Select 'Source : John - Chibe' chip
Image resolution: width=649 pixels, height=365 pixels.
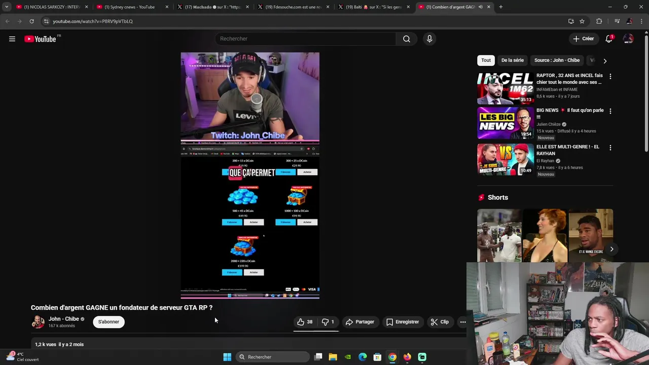pyautogui.click(x=557, y=60)
